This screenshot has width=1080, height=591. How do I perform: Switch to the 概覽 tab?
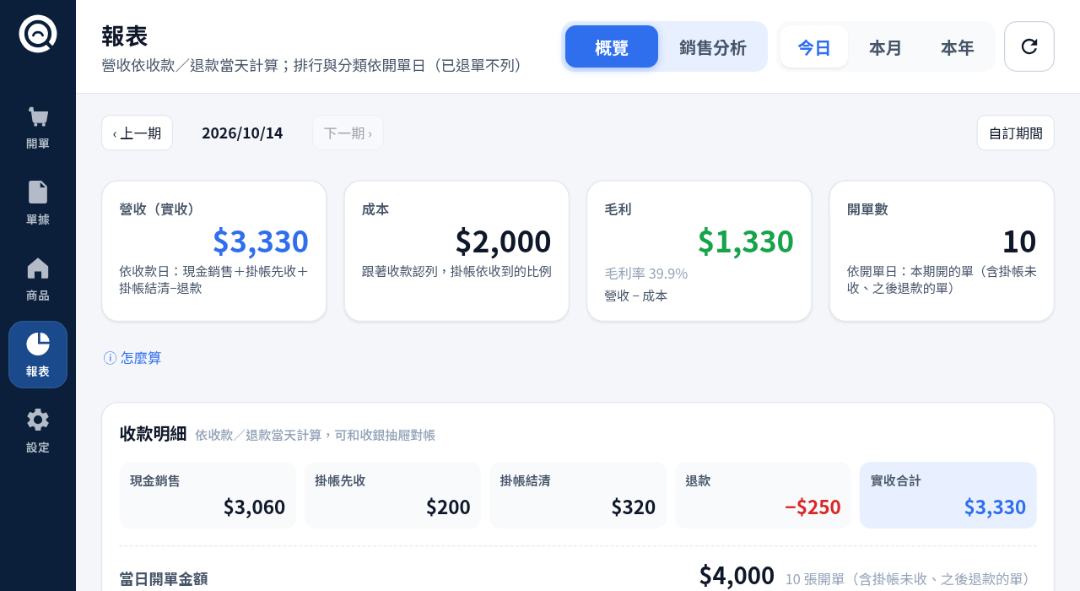tap(612, 46)
